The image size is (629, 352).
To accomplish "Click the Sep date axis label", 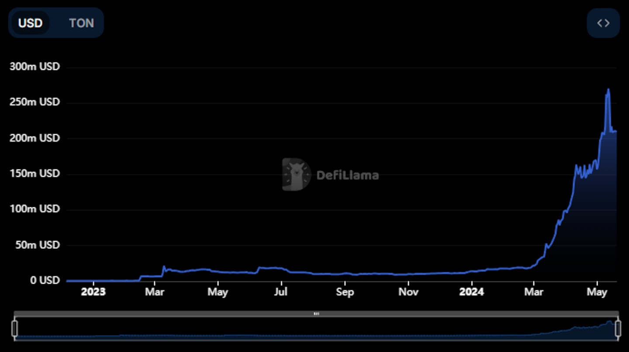I will pos(345,292).
